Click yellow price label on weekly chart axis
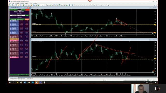The width and height of the screenshot is (166, 93). (x=155, y=25)
